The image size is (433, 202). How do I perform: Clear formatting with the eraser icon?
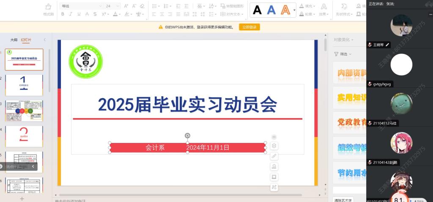coord(142,6)
